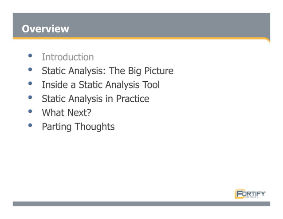The height and width of the screenshot is (219, 283).
Task: Click the gray footer bar
Action: click(141, 204)
